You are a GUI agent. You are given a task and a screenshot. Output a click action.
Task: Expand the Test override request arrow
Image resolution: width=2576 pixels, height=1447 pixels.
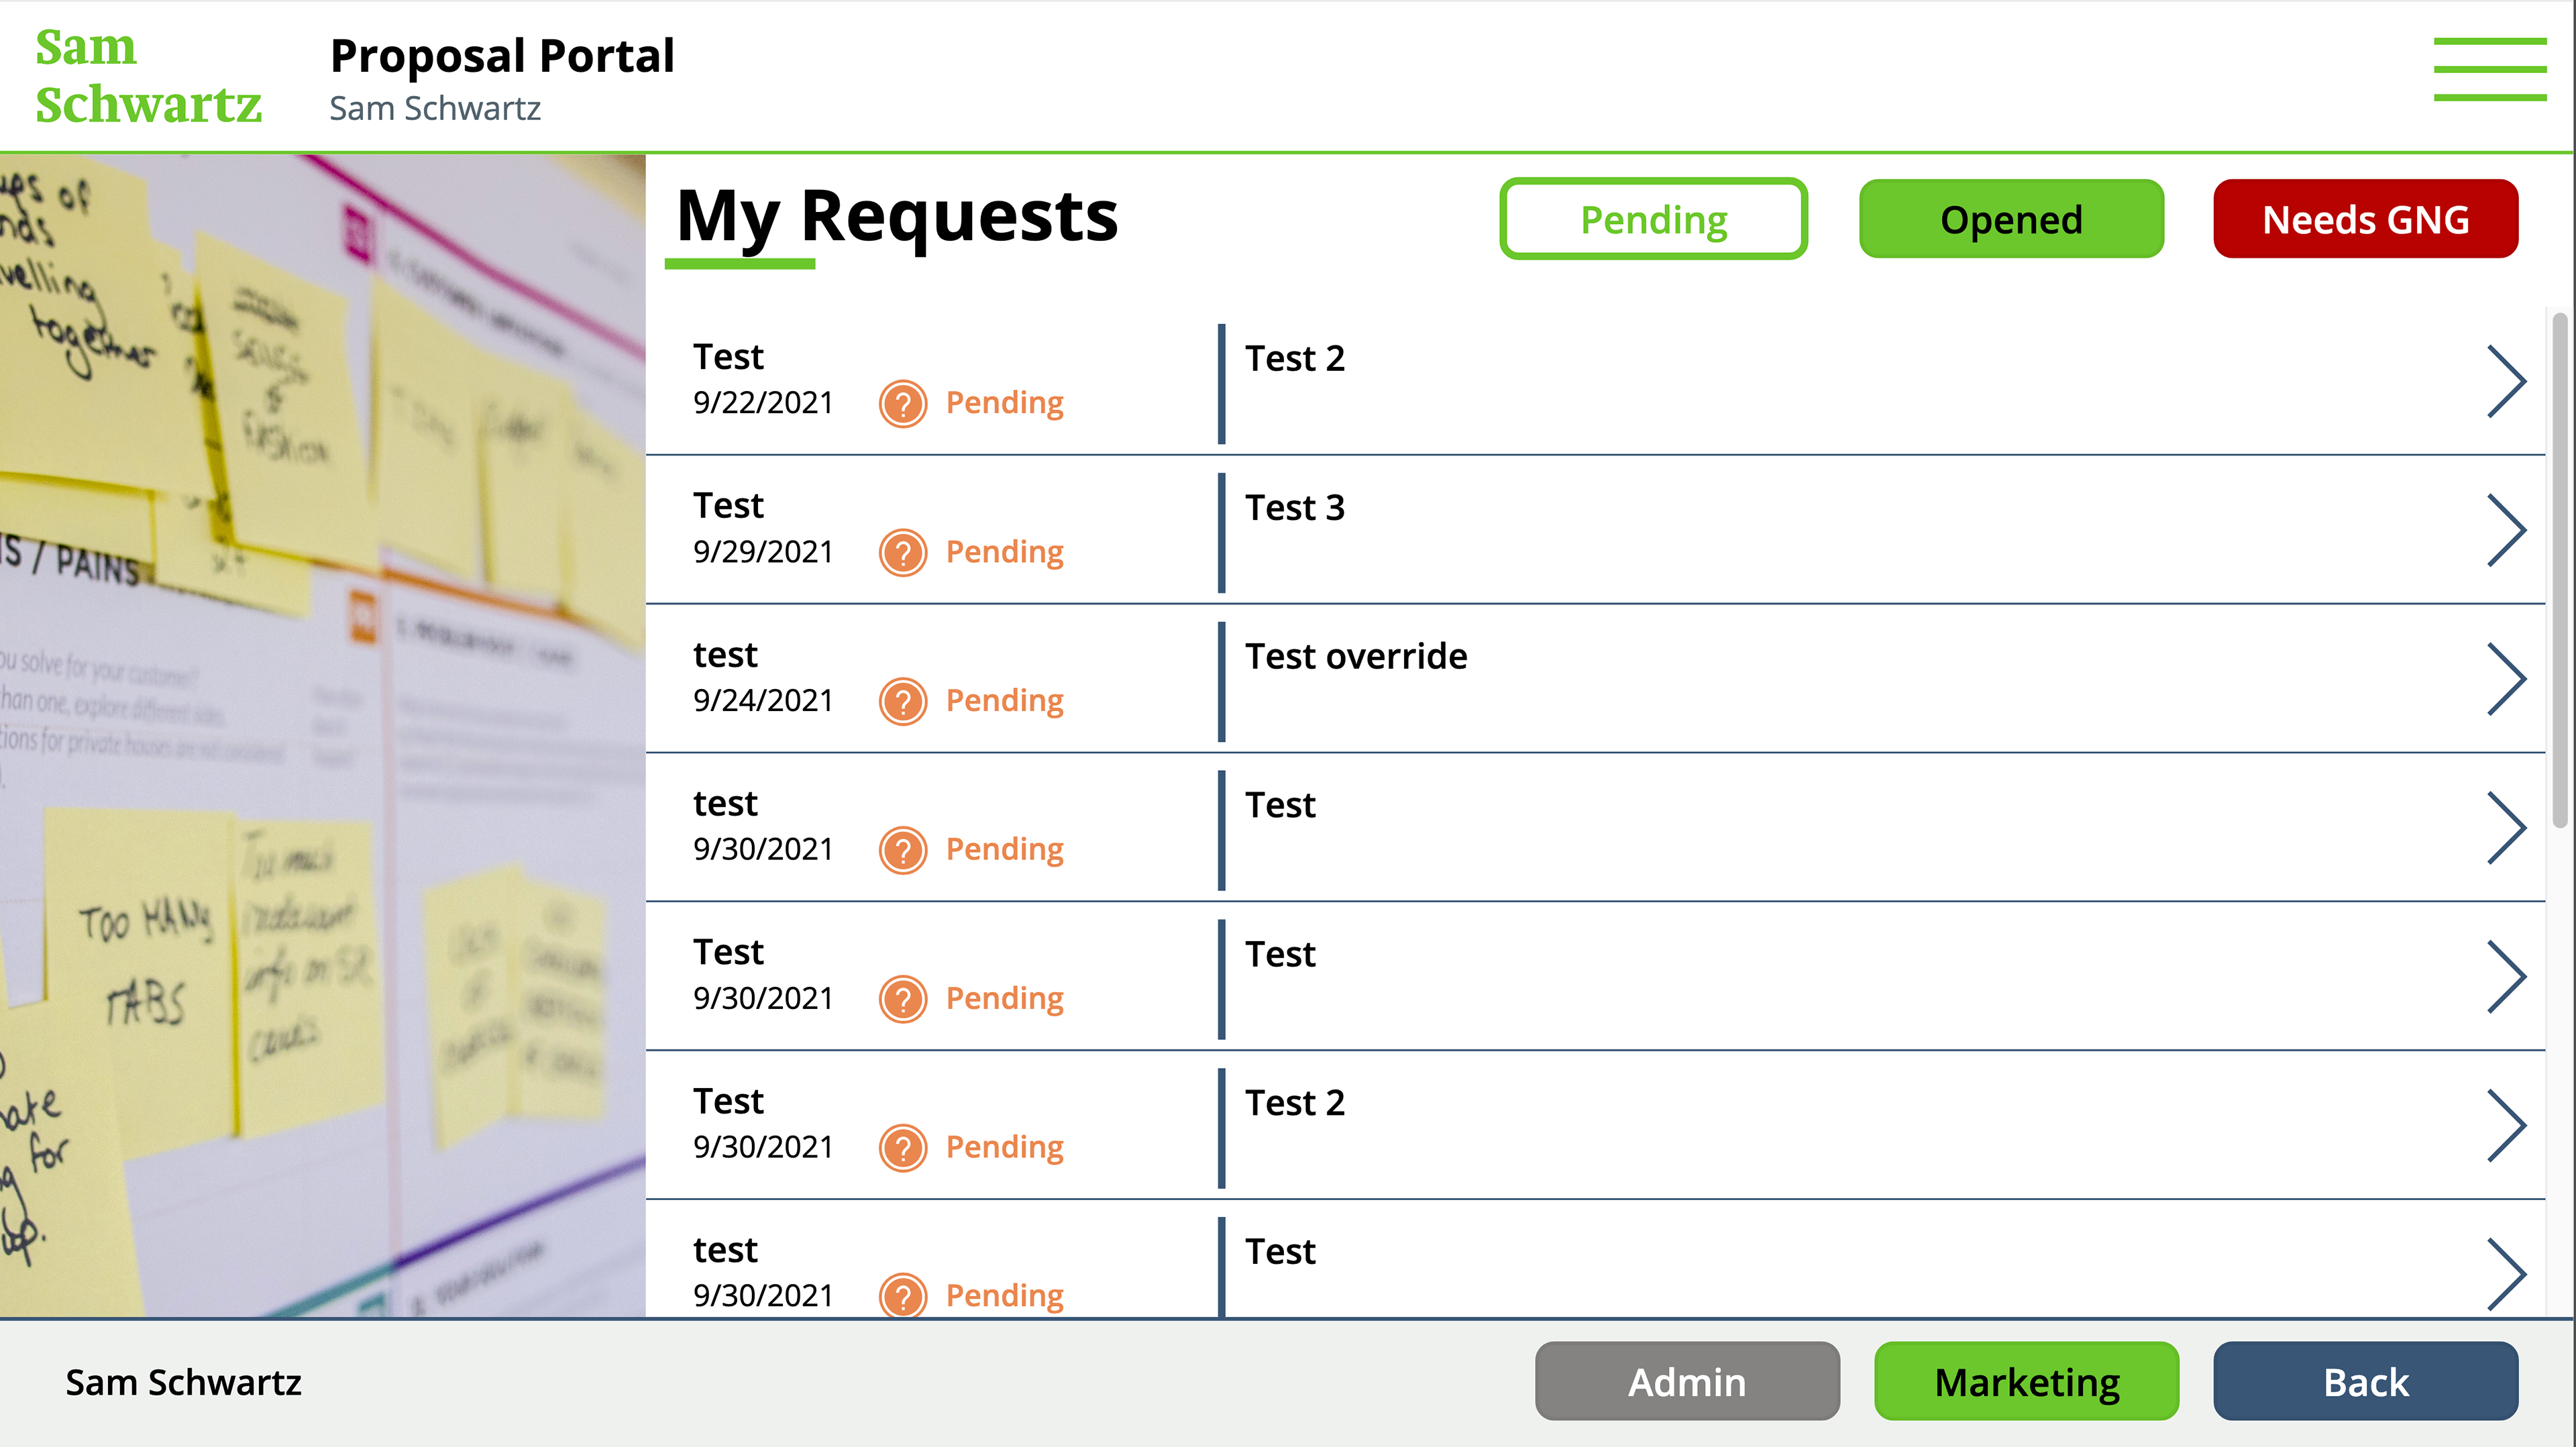pos(2505,679)
